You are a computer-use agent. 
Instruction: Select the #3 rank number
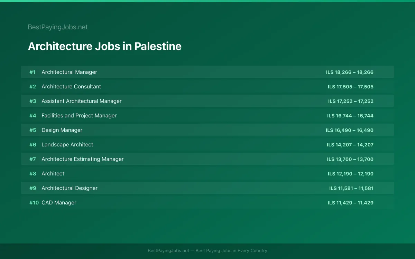[x=33, y=101]
